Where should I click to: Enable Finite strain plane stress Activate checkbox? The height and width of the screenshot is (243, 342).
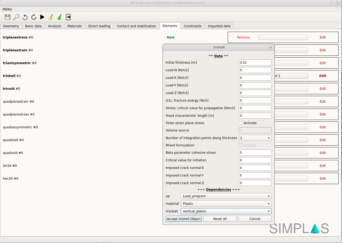(x=241, y=123)
